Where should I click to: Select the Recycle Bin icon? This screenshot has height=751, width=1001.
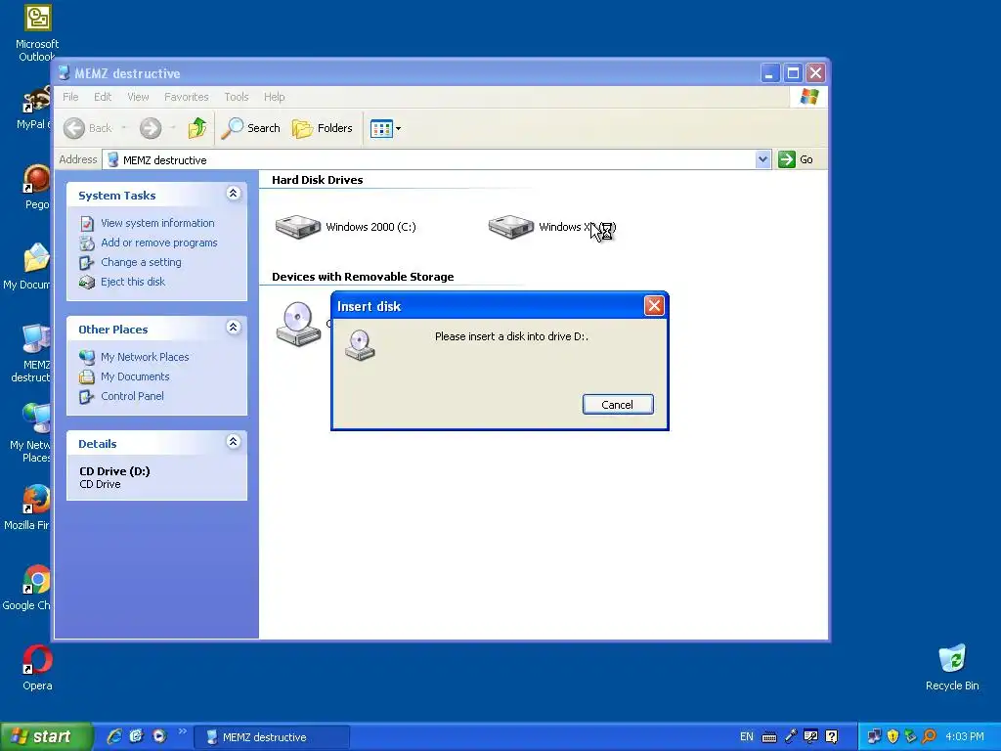pyautogui.click(x=952, y=668)
